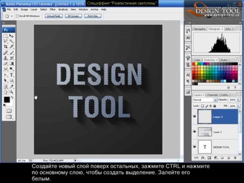244x183 pixels.
Task: Add a layer style with the fx button
Action: pos(203,158)
